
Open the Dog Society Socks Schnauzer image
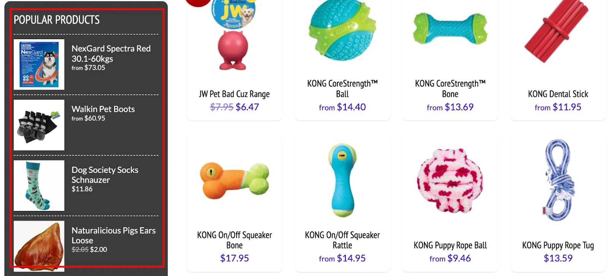[x=39, y=186]
